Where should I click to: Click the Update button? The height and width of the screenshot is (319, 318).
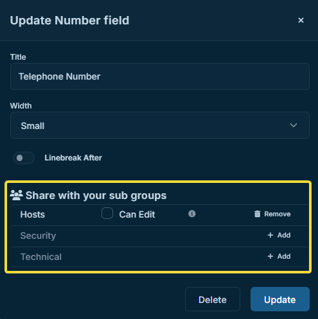pos(280,299)
